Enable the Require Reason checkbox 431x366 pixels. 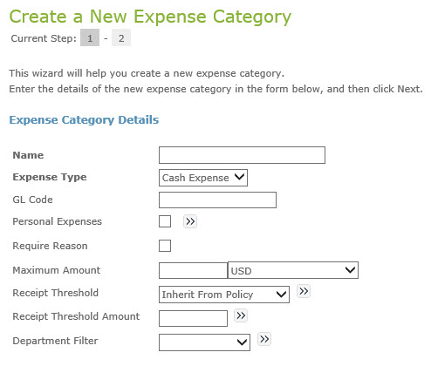(x=165, y=246)
